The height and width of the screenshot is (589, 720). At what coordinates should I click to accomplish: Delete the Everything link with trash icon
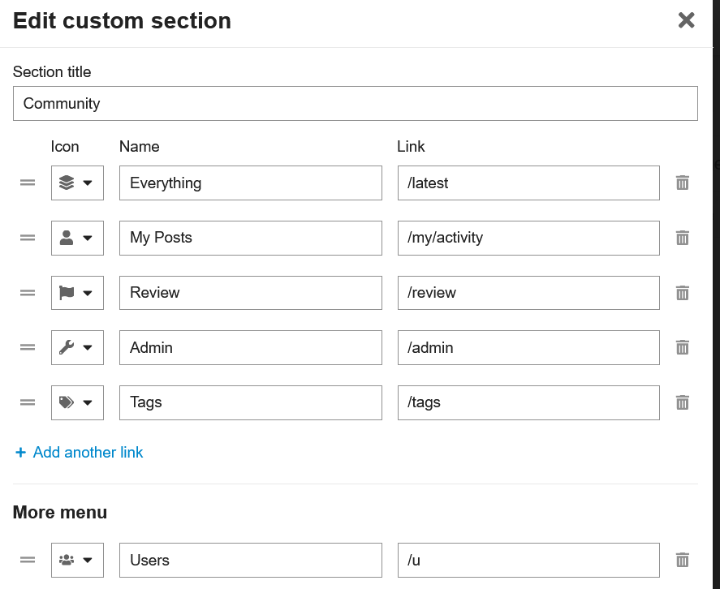pos(683,183)
